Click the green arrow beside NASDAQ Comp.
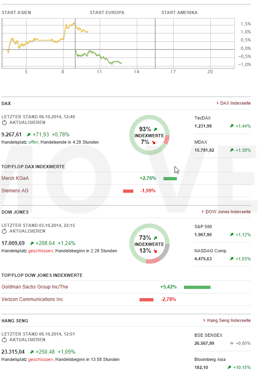The image size is (259, 373). [232, 259]
